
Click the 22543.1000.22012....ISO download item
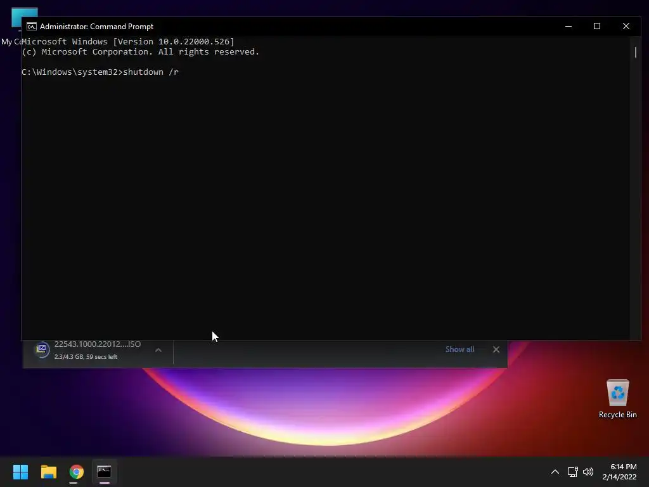pos(98,350)
